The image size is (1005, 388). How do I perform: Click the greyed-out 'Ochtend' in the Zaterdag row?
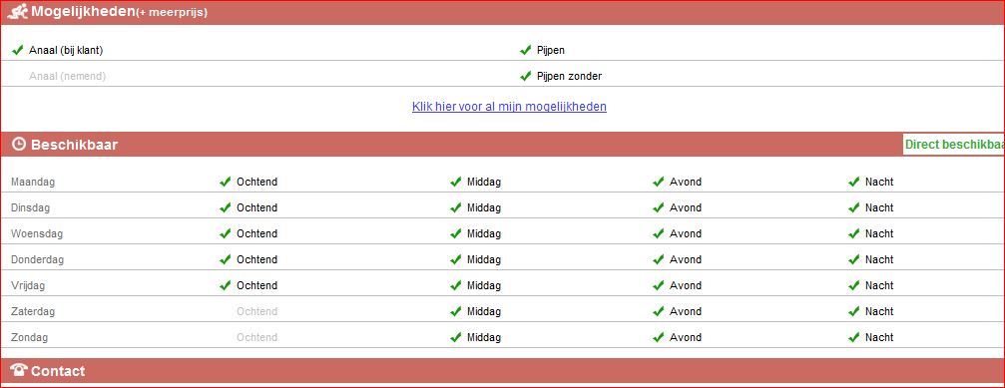click(x=257, y=311)
